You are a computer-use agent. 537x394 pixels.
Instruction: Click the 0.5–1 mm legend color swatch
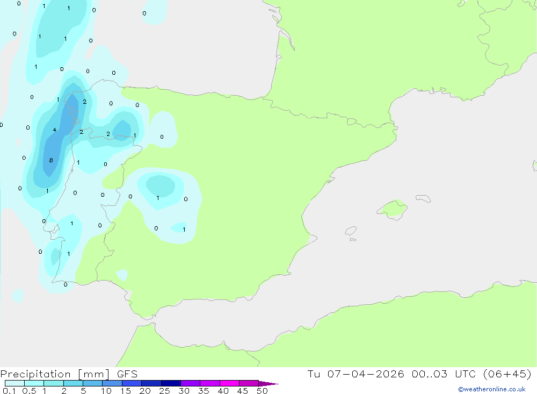click(x=34, y=383)
